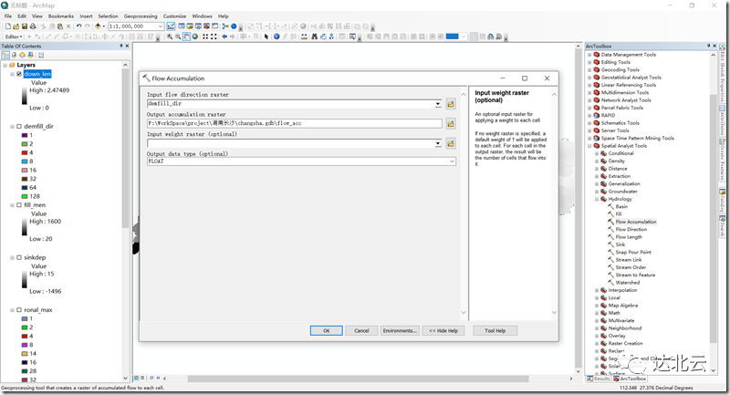
Task: Select the Measure tool
Action: coord(304,36)
